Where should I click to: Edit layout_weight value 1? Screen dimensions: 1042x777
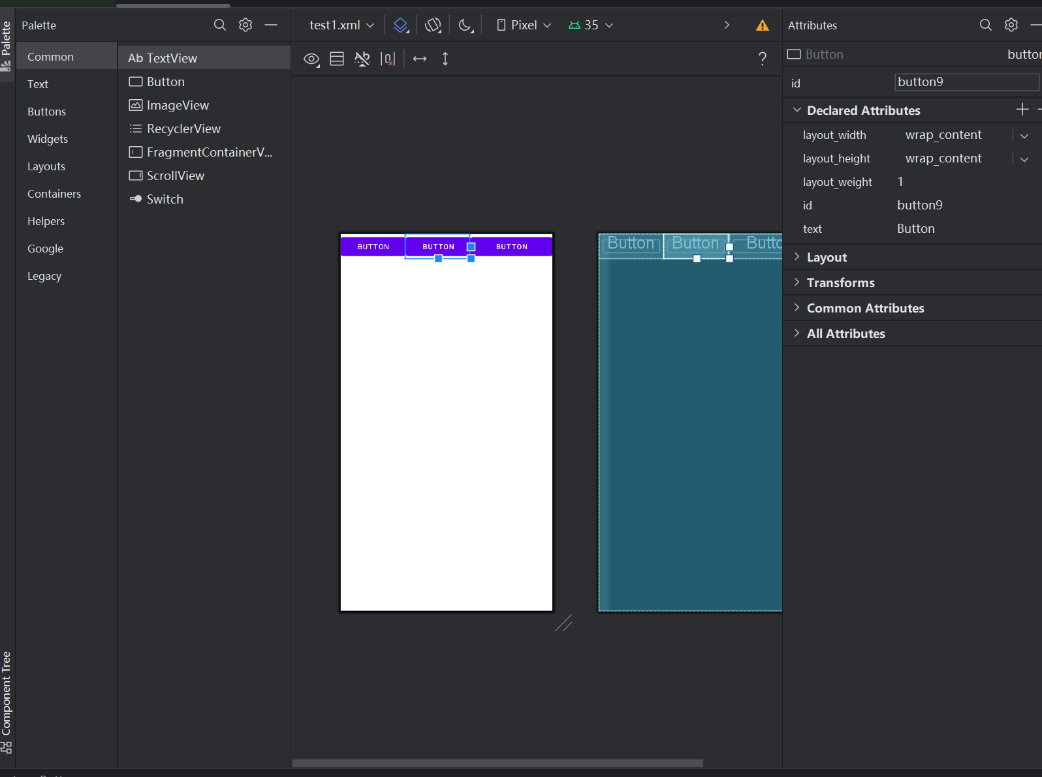point(901,182)
